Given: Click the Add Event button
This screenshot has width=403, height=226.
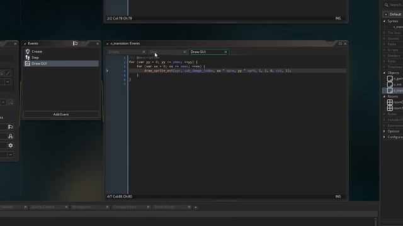Looking at the screenshot, I should 61,114.
